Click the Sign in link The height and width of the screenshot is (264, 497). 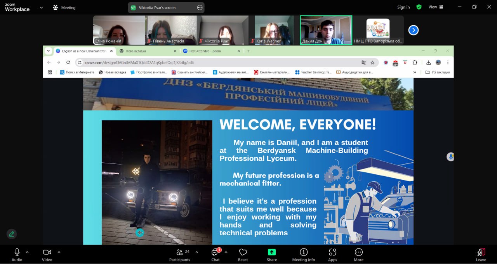403,7
